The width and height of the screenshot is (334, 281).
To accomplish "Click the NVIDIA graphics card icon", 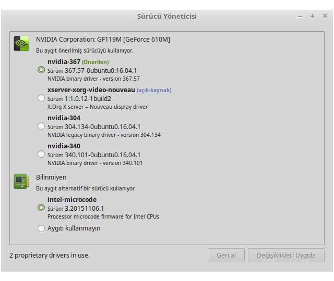I will [21, 43].
